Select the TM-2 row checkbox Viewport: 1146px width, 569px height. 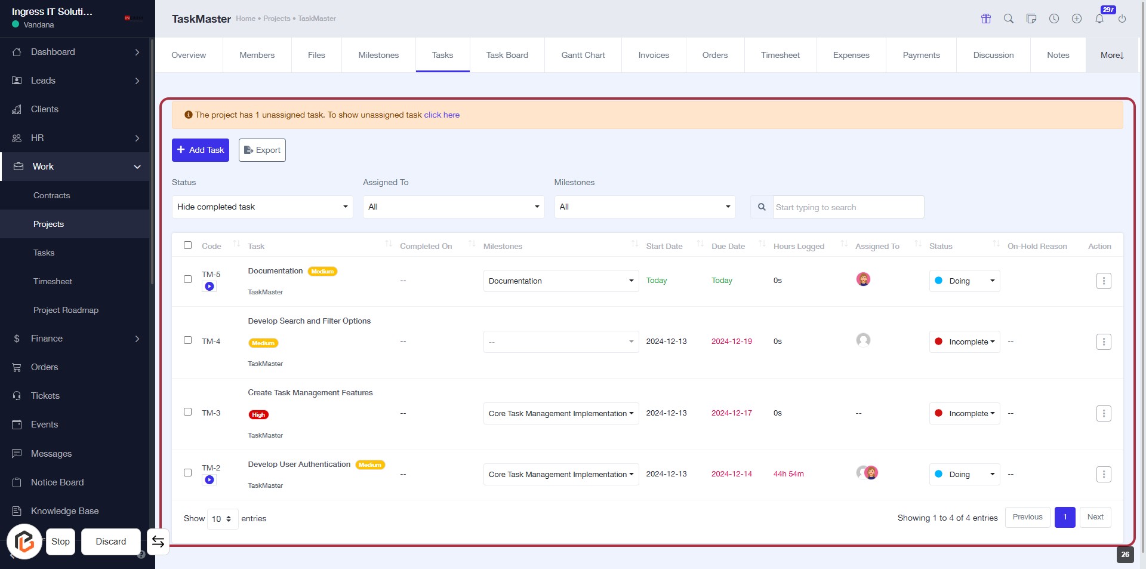click(188, 473)
